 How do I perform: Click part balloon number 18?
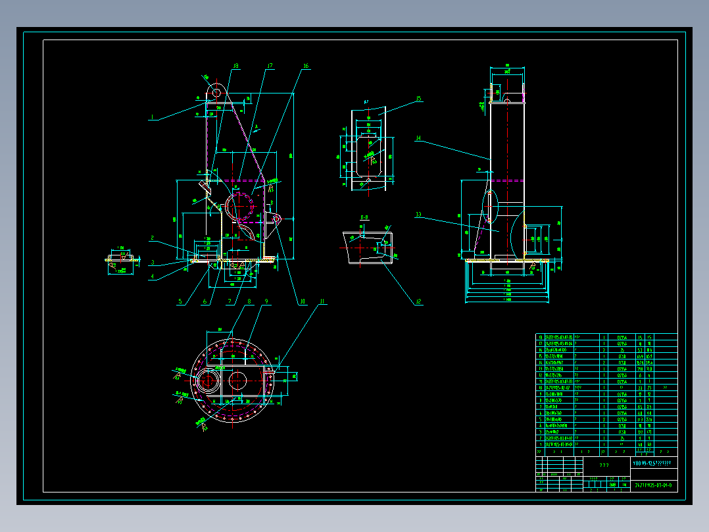coord(235,66)
